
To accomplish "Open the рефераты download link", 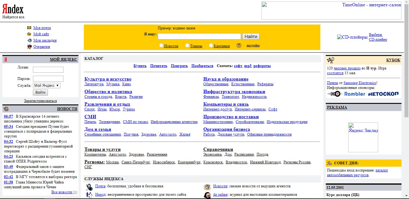I will pyautogui.click(x=262, y=66).
